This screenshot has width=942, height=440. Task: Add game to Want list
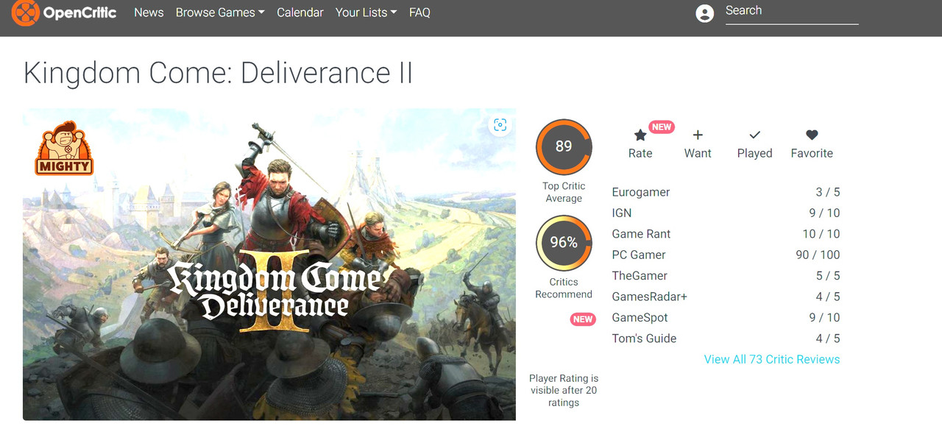click(x=698, y=143)
